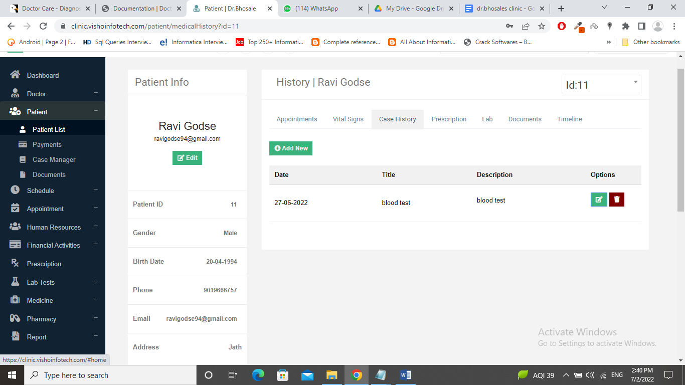
Task: Click the Edit button under Ravi Godse
Action: coord(187,158)
